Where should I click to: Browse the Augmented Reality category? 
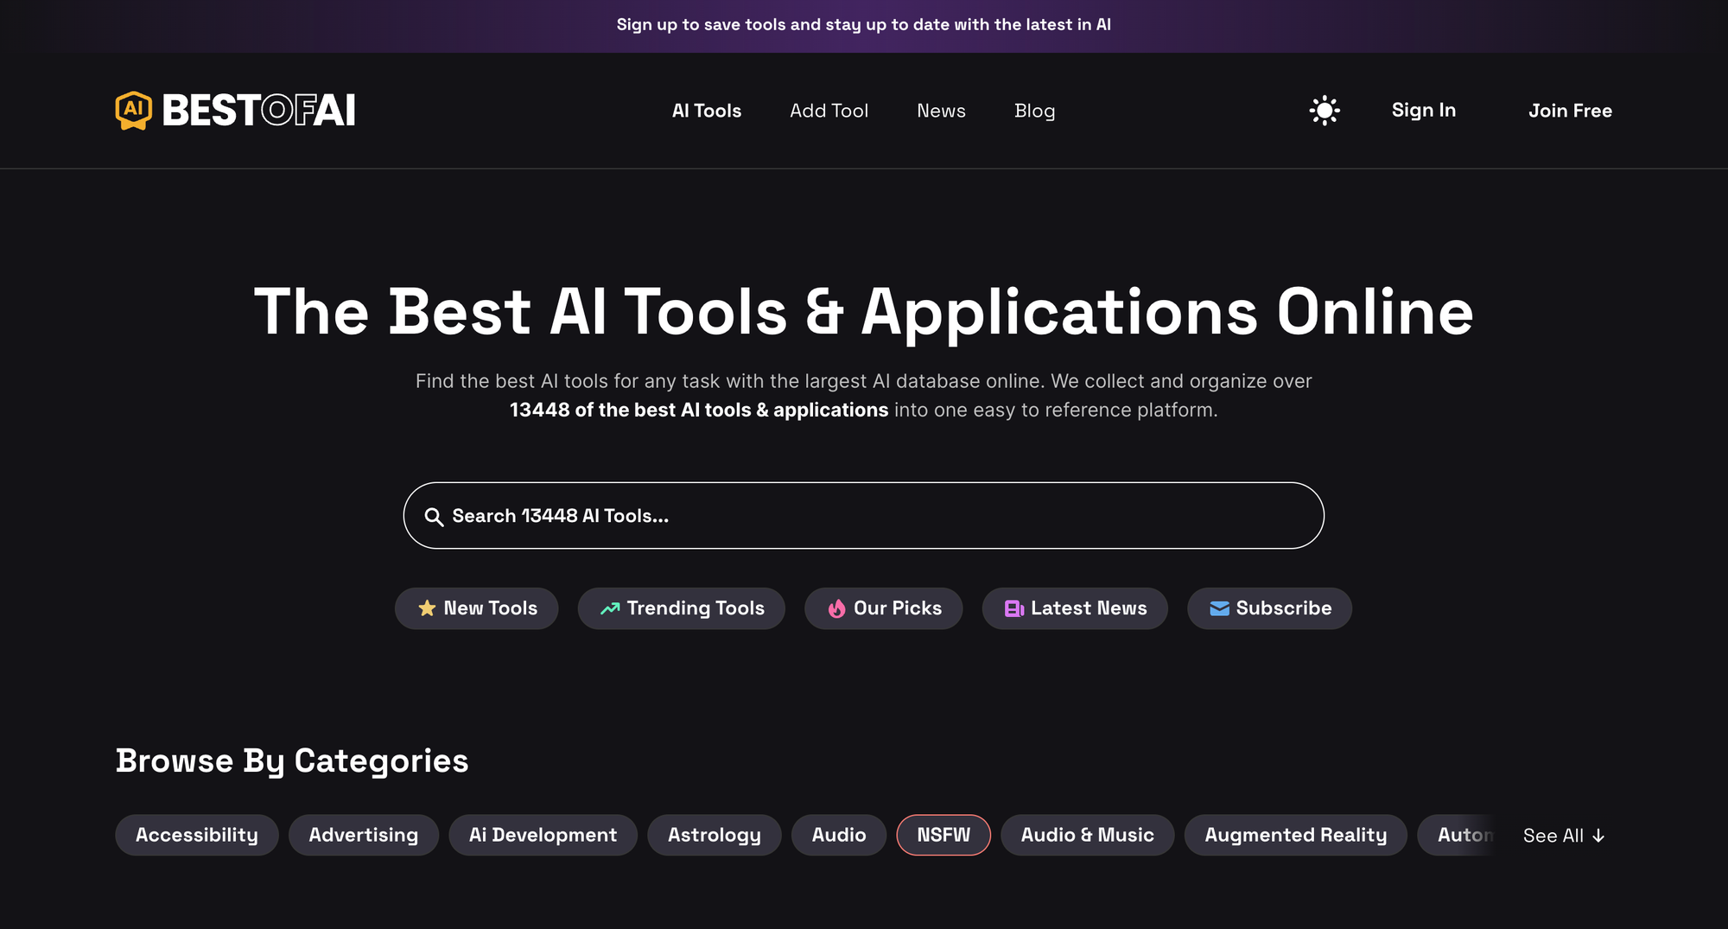[x=1296, y=836]
